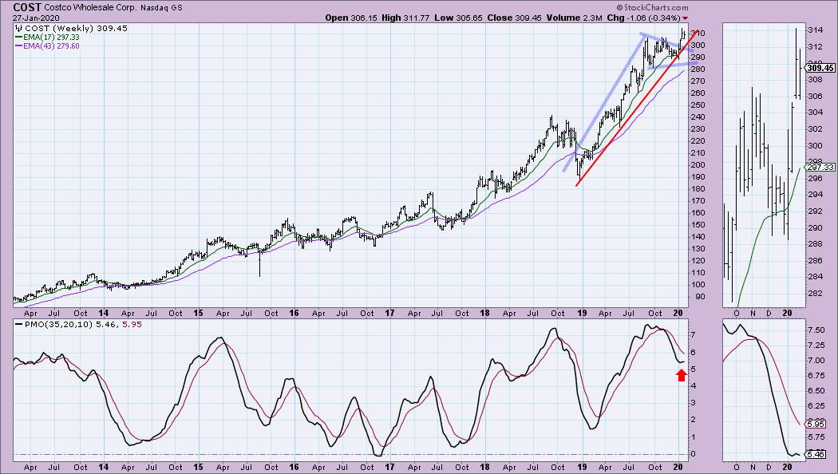Click the black PMO legend line swatch
This screenshot has width=838, height=474.
[x=18, y=324]
